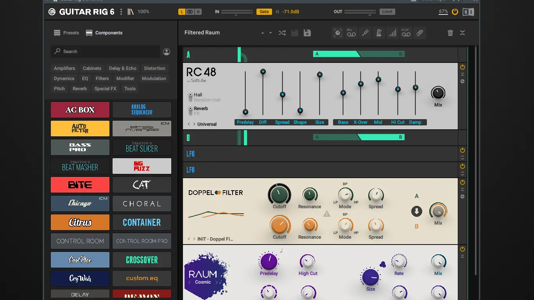
Task: Click the Special FX category tag
Action: click(x=106, y=89)
